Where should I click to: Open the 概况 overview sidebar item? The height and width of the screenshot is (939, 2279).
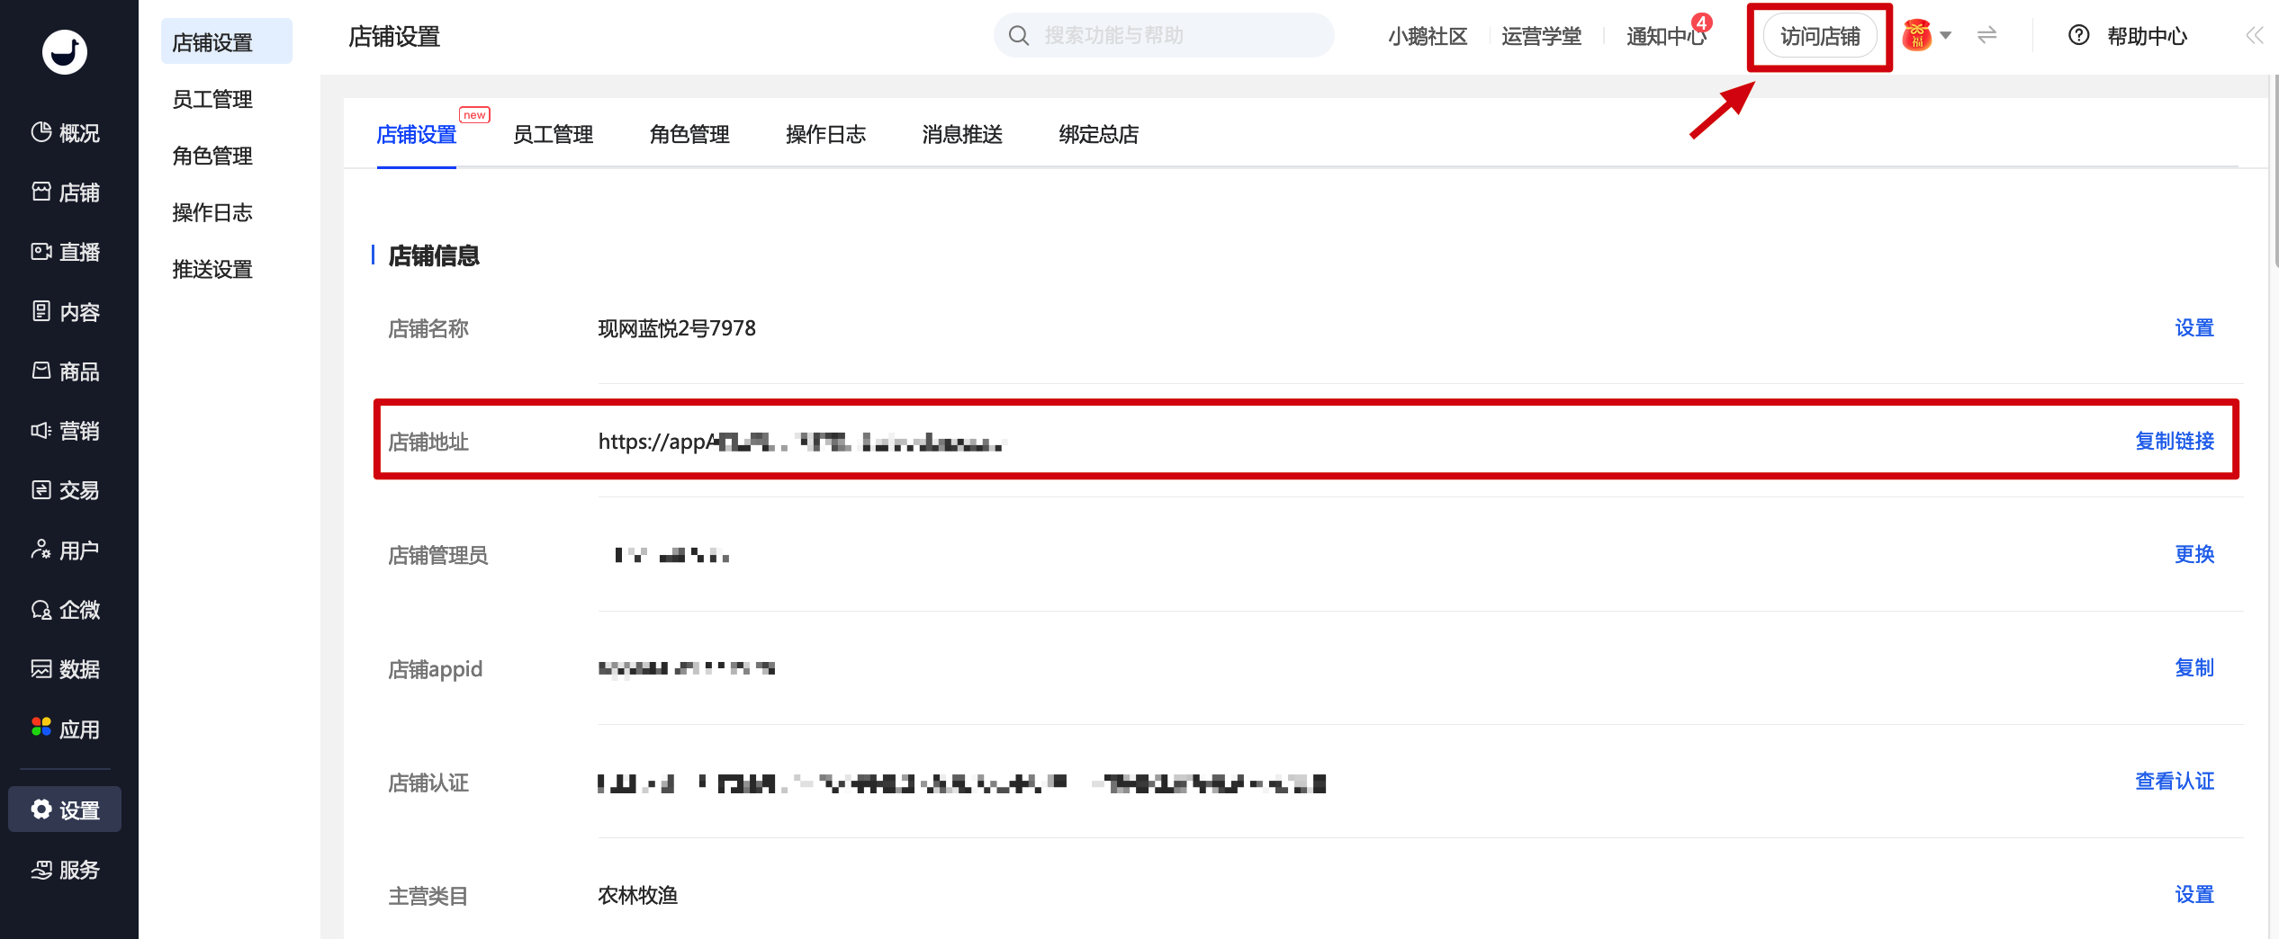pos(65,133)
